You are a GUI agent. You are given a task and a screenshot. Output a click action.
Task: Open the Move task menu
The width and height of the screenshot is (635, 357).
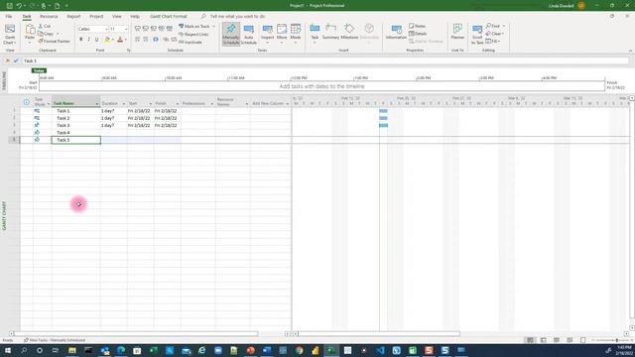coord(282,35)
